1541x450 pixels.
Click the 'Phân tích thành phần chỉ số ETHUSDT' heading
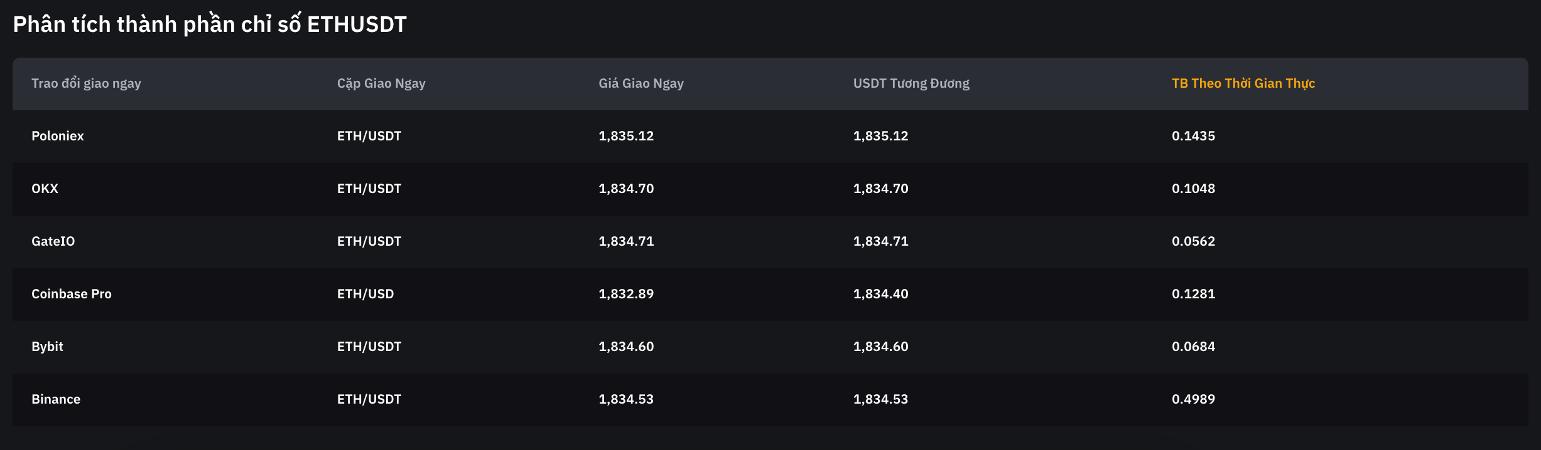pos(210,24)
